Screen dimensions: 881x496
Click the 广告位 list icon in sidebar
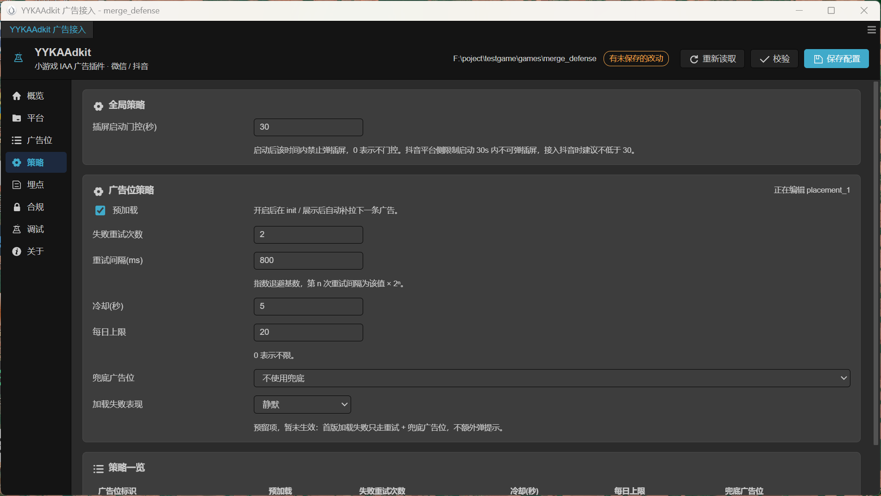[17, 140]
